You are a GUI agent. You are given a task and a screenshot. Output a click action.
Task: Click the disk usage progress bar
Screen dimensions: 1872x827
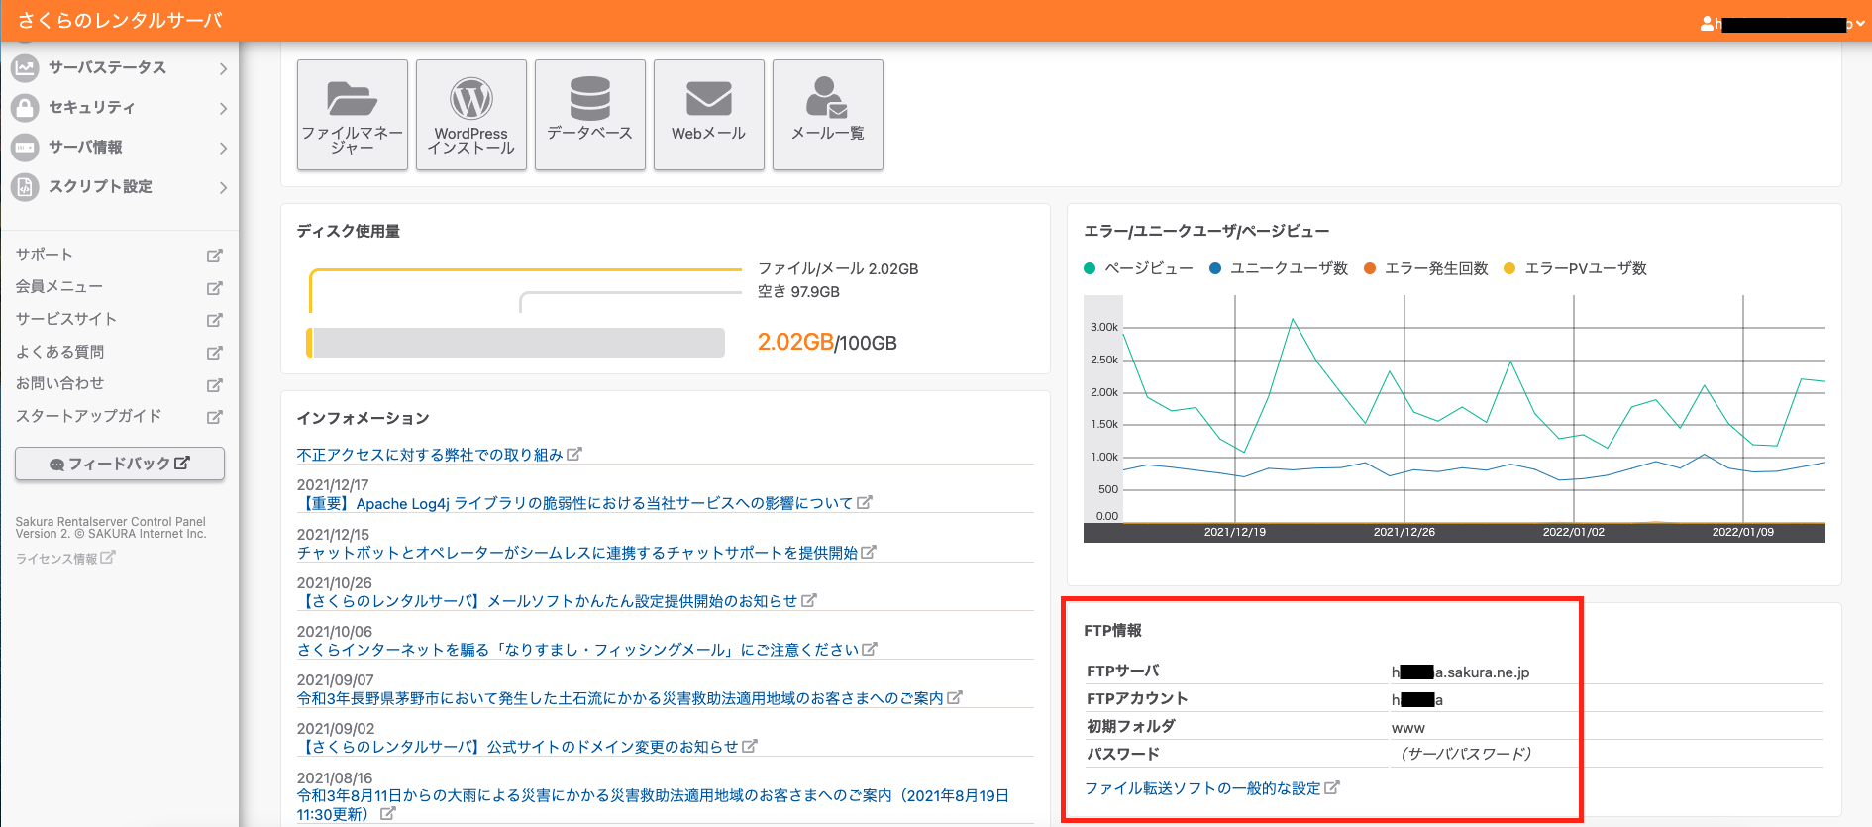pyautogui.click(x=516, y=342)
